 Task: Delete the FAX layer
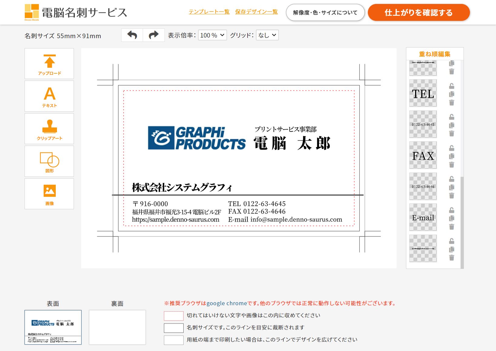click(451, 165)
